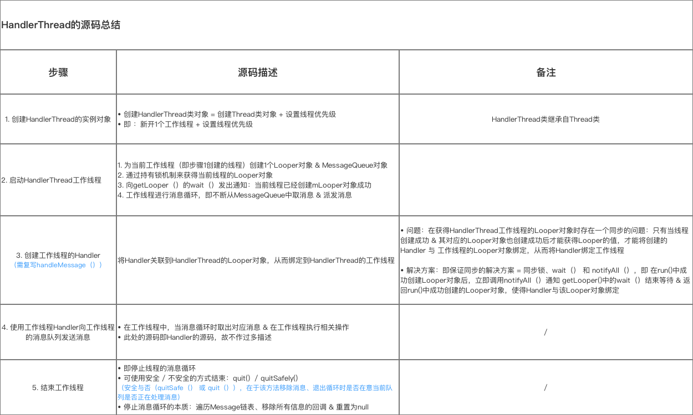Click row label 2. 启动HandlerThread工作线程

[58, 179]
